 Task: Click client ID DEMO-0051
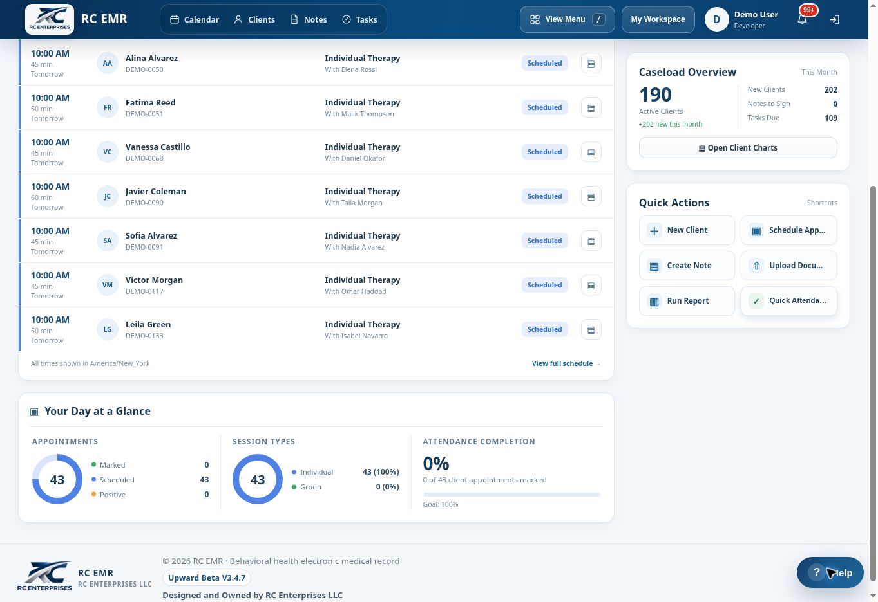[x=144, y=114]
